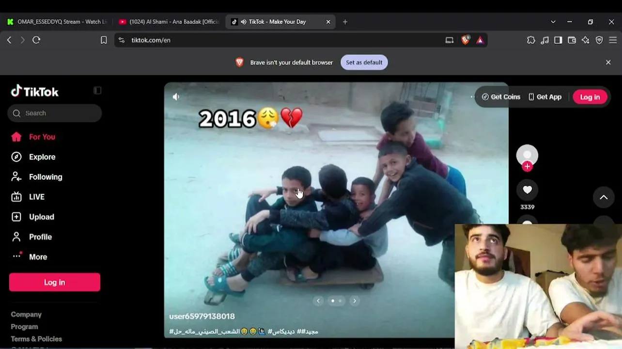Restore down the browser window
The width and height of the screenshot is (622, 349).
pyautogui.click(x=591, y=22)
